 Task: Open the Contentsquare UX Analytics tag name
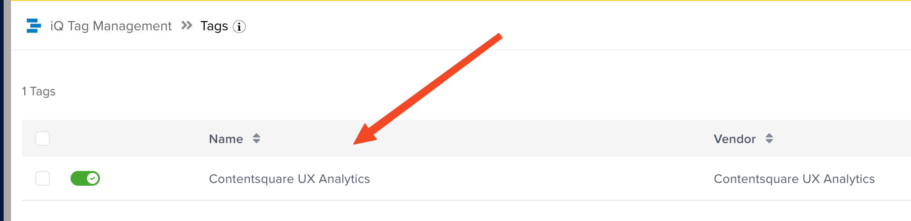click(x=289, y=179)
